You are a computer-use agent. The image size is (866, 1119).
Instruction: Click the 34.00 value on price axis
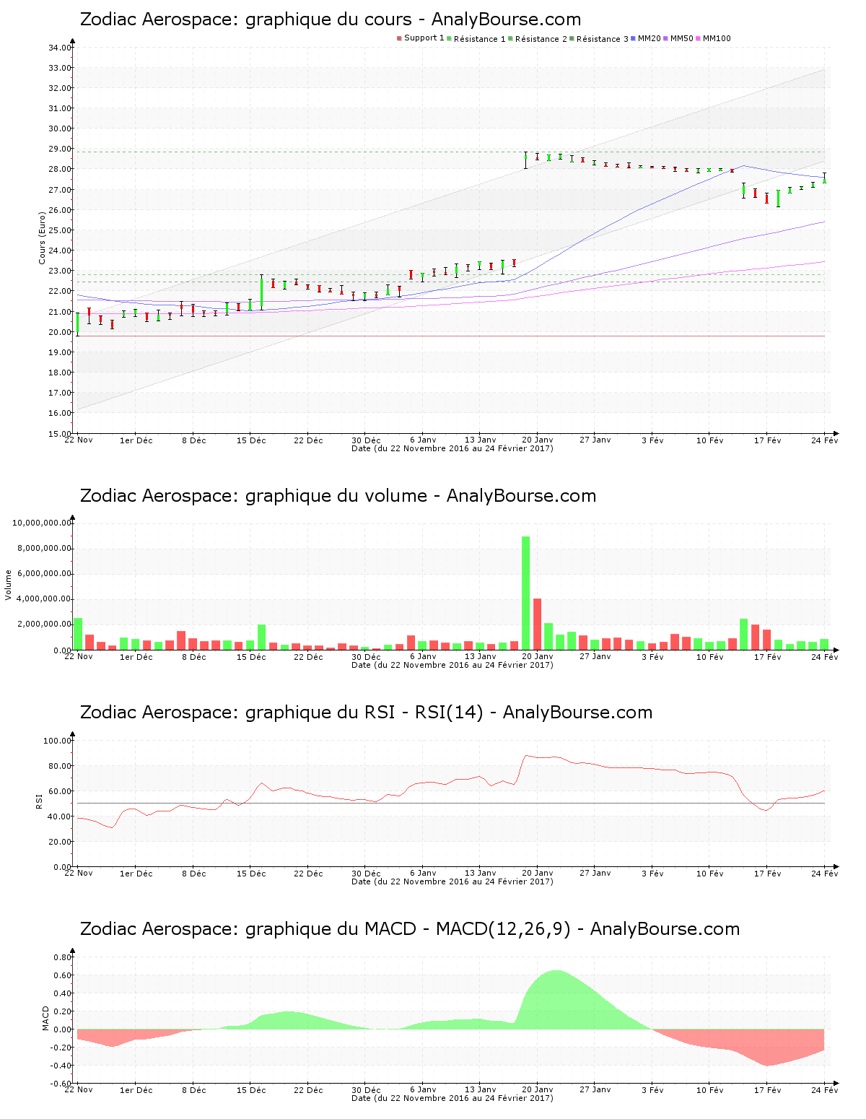[x=59, y=48]
